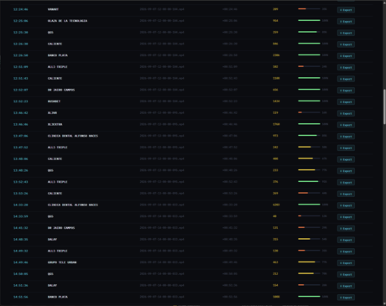Click the ALLI-TRIPLE name at 13:52:43

tap(58, 182)
